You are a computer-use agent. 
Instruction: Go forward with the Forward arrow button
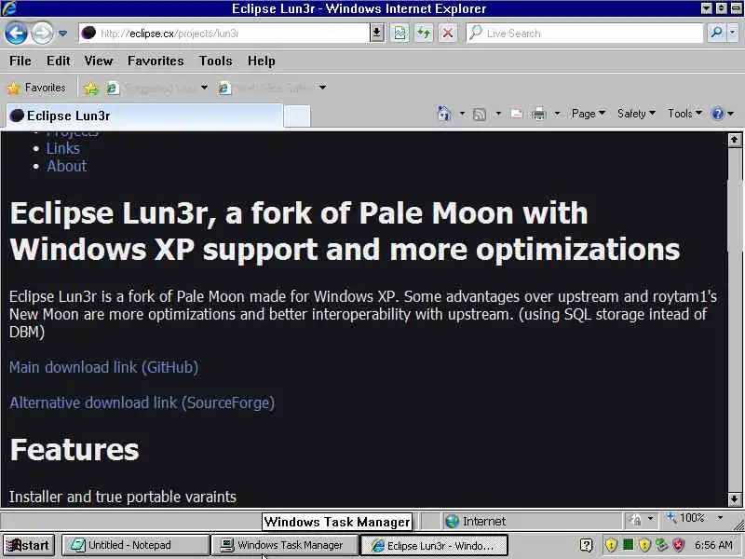(42, 34)
